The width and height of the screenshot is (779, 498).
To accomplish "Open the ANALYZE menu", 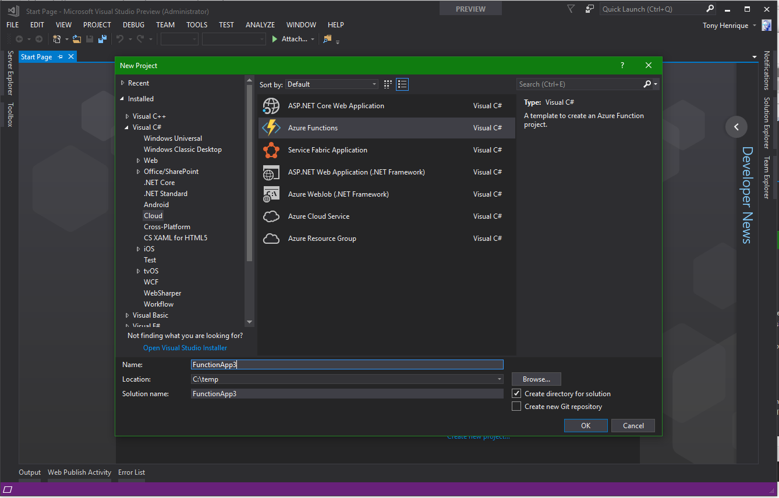I will [260, 25].
